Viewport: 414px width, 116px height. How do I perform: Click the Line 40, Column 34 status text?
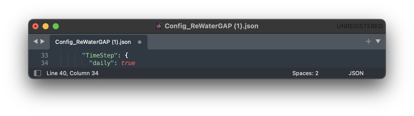coord(72,73)
